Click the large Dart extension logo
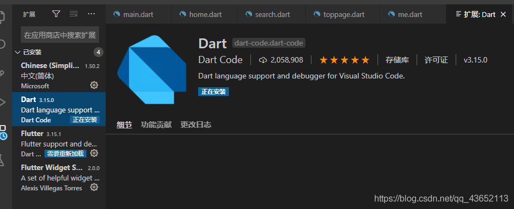Screen dimensions: 514x209 click(152, 70)
